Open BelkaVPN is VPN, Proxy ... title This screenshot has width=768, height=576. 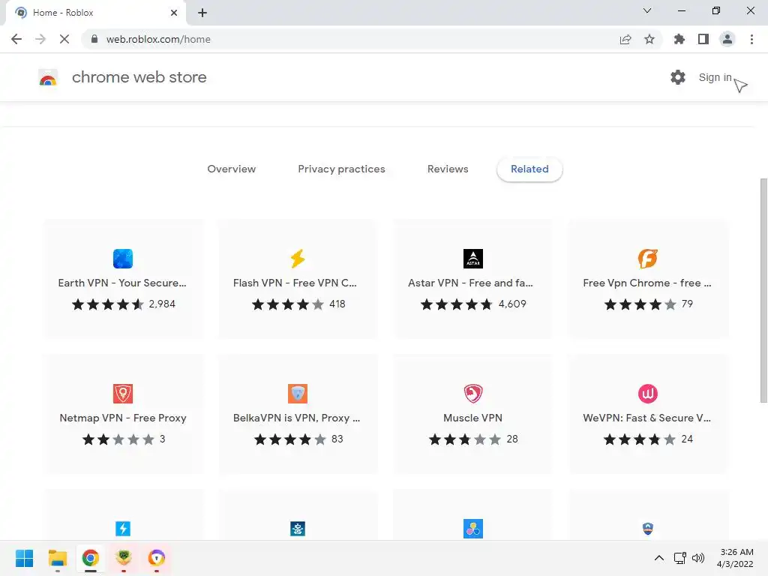click(x=296, y=418)
